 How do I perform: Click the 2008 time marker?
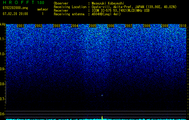pyautogui.click(x=147, y=26)
